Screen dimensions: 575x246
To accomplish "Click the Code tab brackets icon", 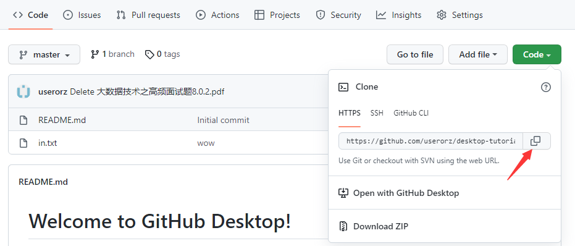I will [17, 15].
